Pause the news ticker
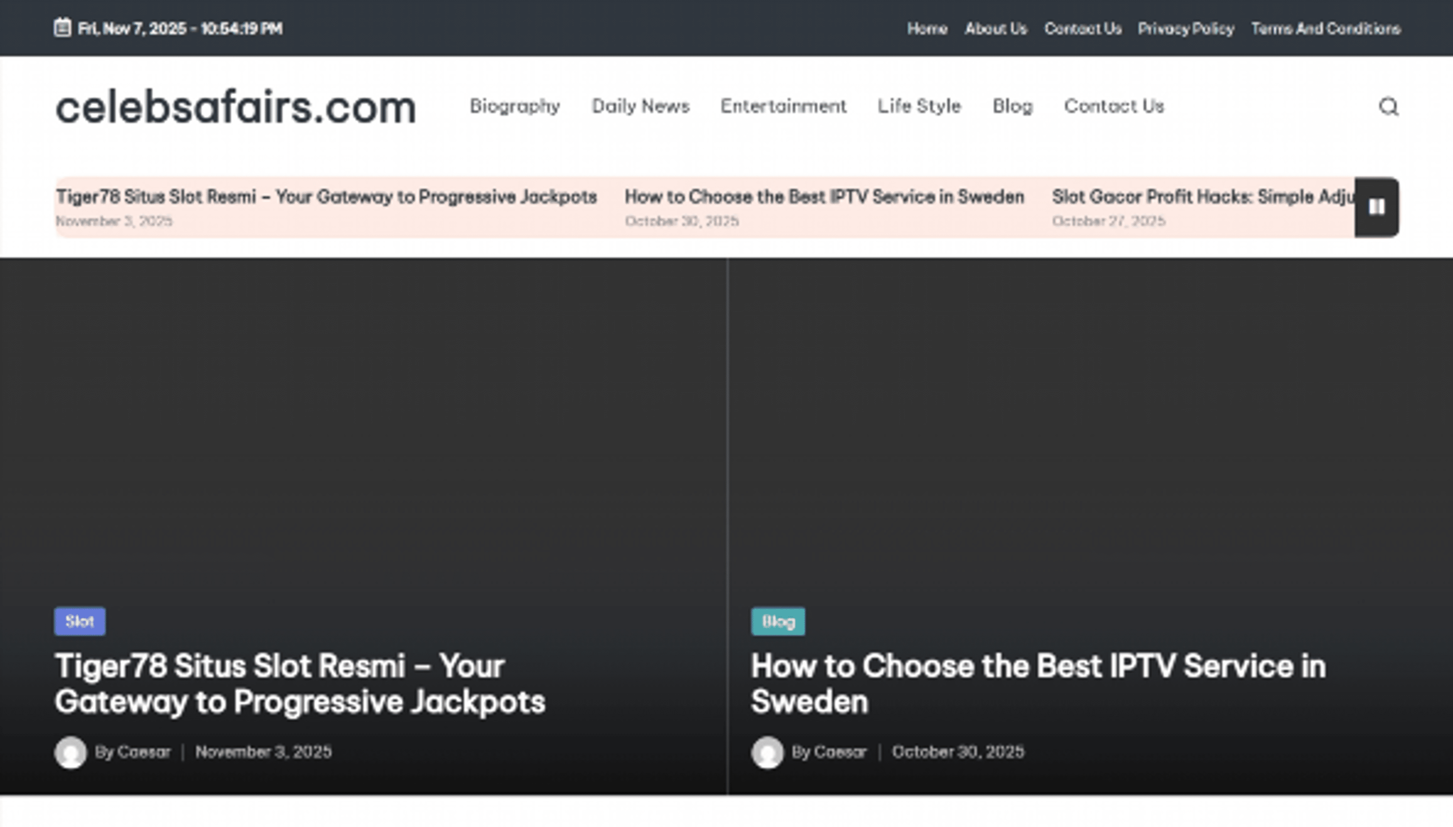 pos(1376,207)
